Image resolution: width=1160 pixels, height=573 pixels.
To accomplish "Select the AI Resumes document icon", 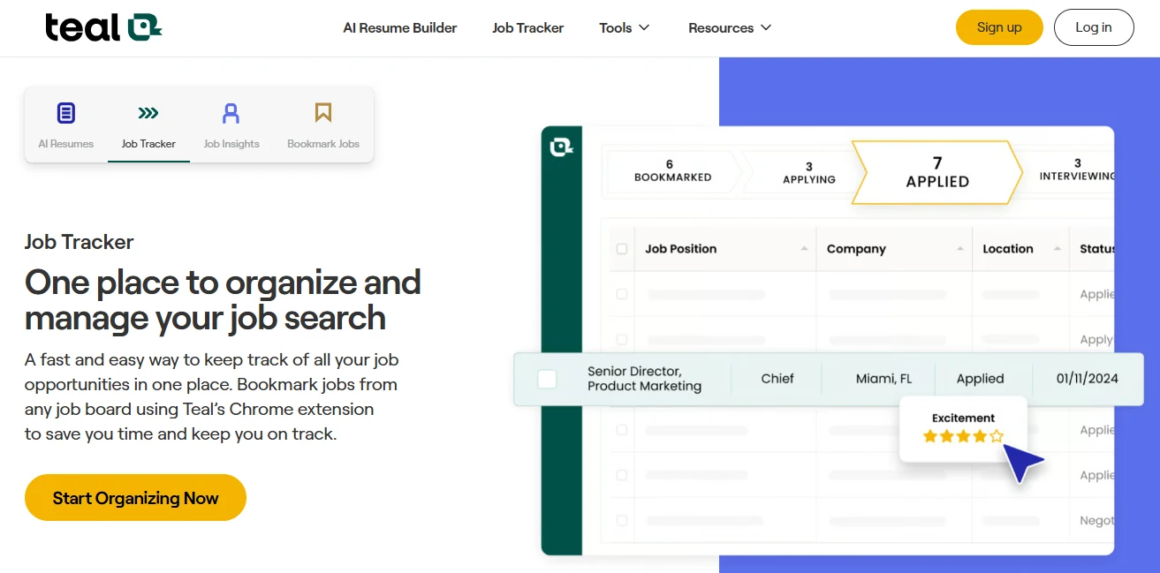I will [66, 113].
